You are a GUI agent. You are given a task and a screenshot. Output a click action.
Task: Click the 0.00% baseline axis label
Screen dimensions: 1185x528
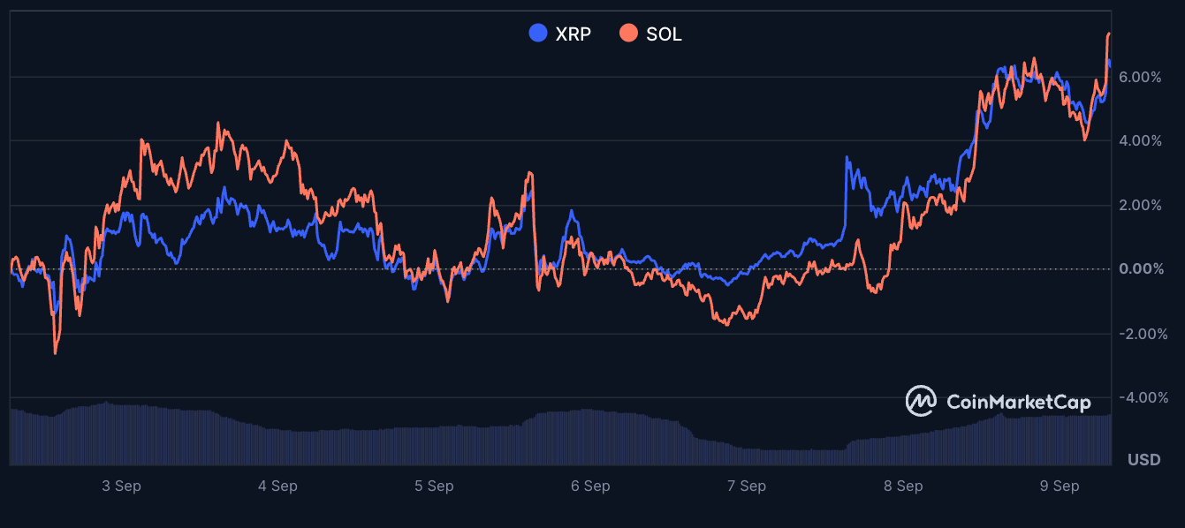pos(1140,269)
